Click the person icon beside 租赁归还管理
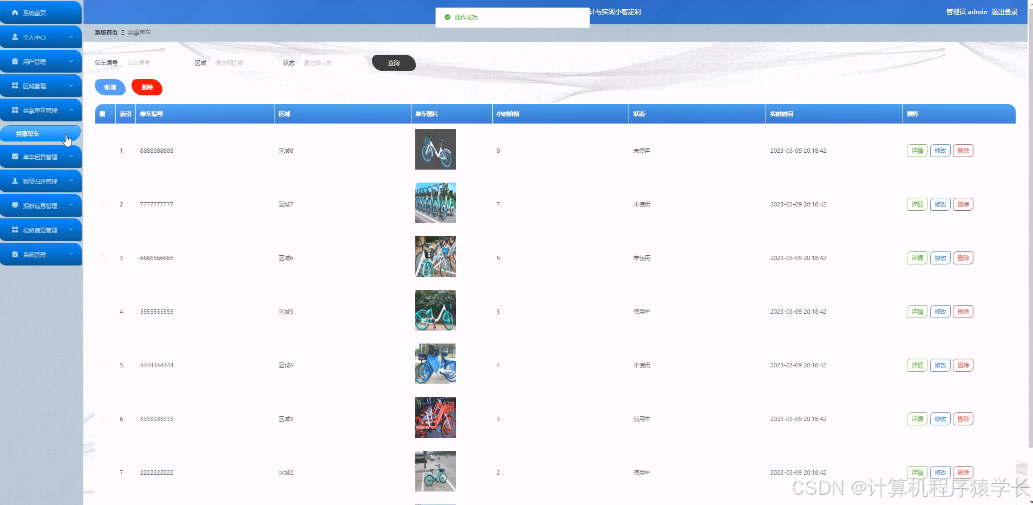The width and height of the screenshot is (1033, 505). pos(15,181)
